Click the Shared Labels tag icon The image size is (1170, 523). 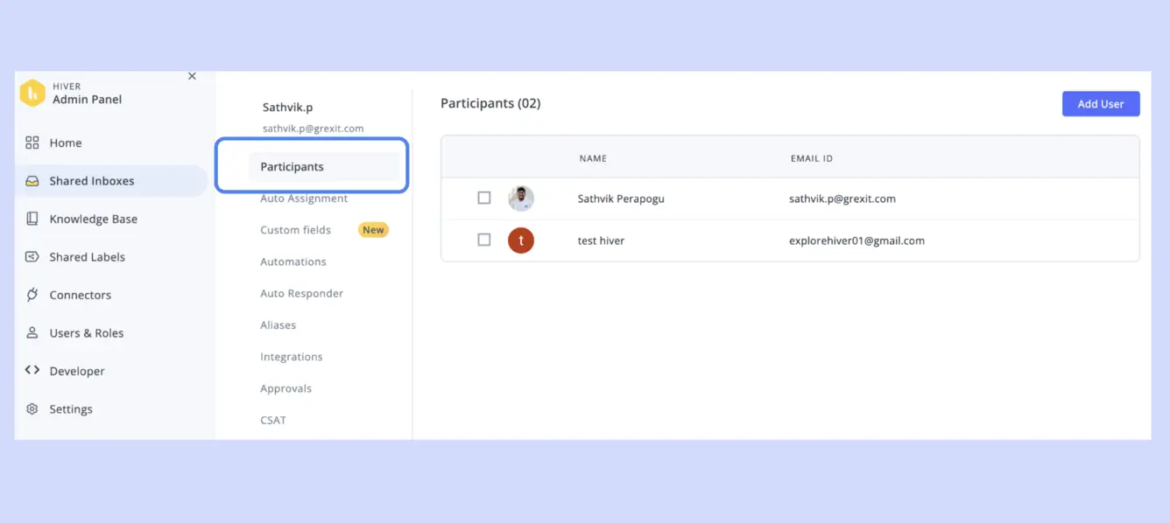32,257
